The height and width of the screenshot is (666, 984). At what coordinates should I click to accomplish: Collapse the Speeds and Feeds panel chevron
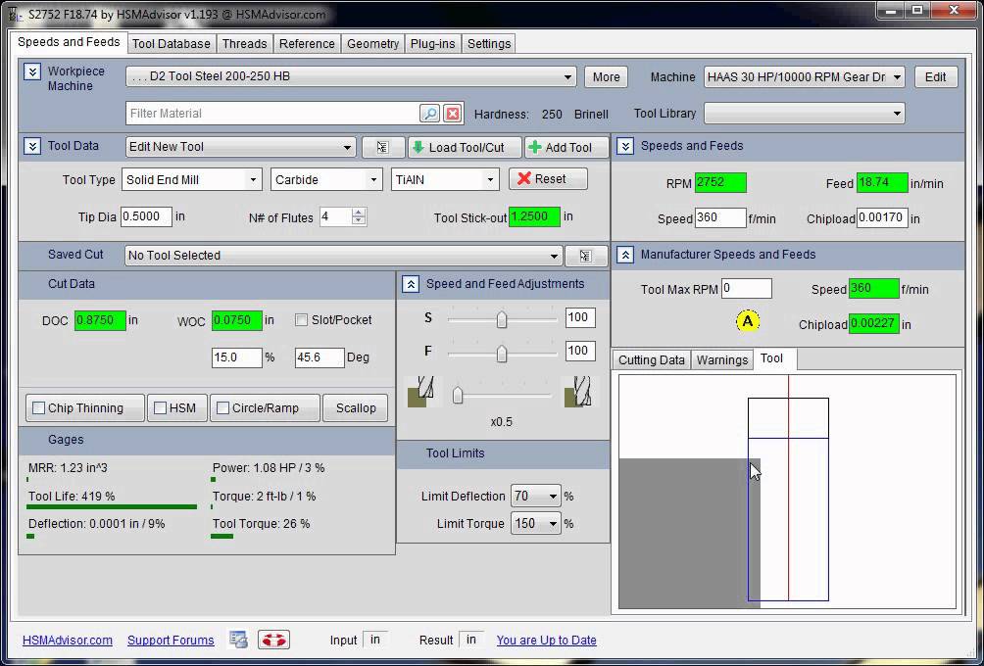point(625,146)
